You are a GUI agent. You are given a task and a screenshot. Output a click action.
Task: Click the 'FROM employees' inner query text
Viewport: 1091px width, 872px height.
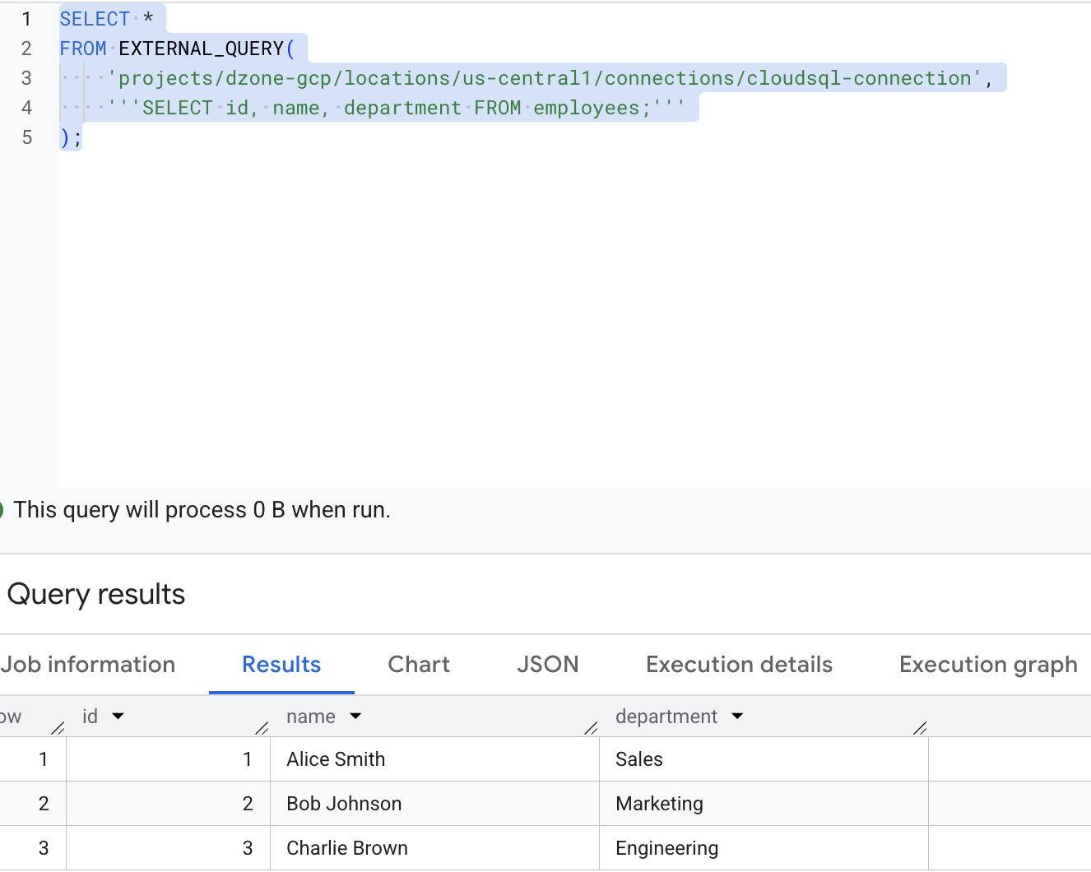click(556, 108)
